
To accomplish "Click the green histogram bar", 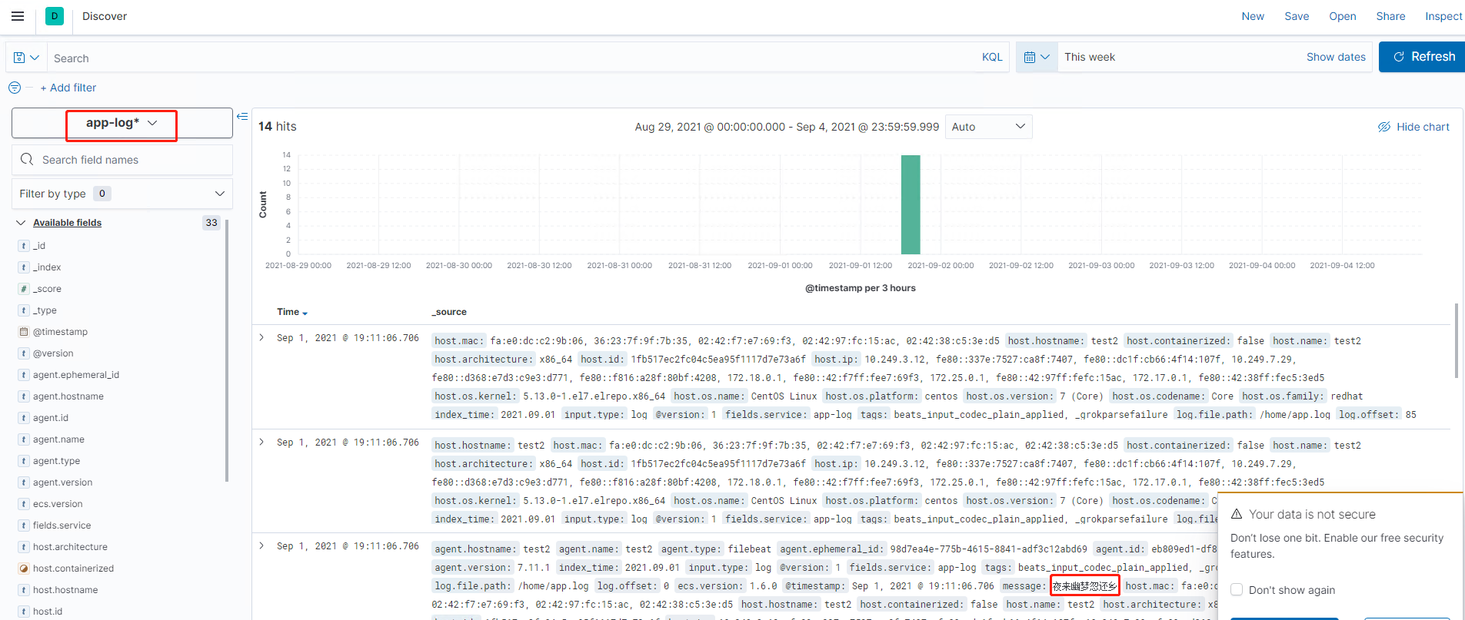I will [911, 204].
